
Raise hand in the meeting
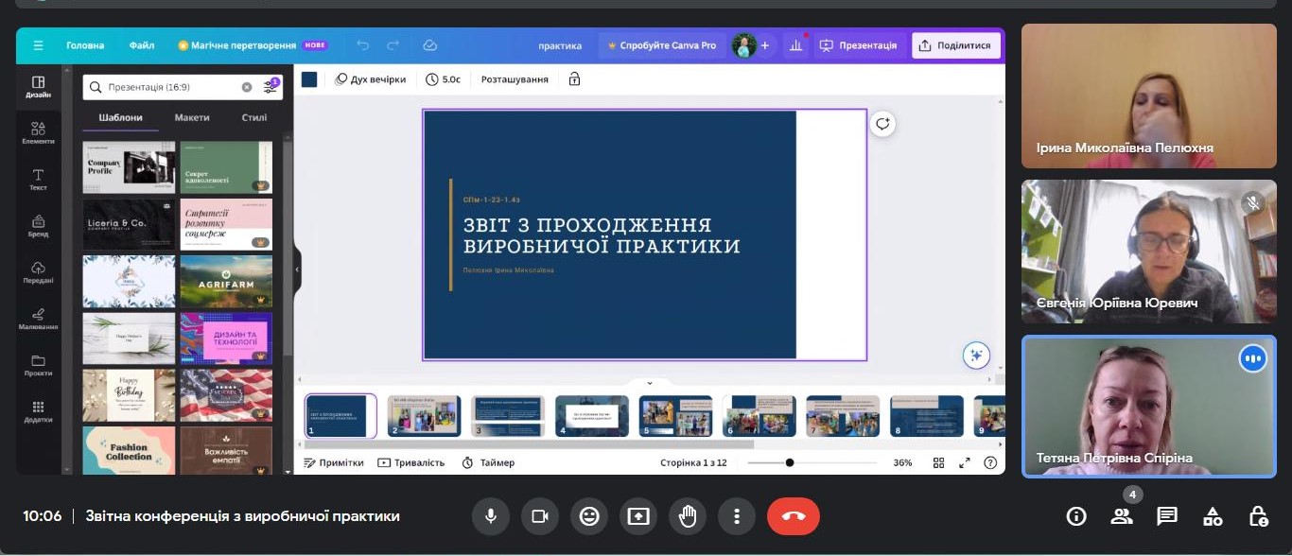pyautogui.click(x=688, y=516)
